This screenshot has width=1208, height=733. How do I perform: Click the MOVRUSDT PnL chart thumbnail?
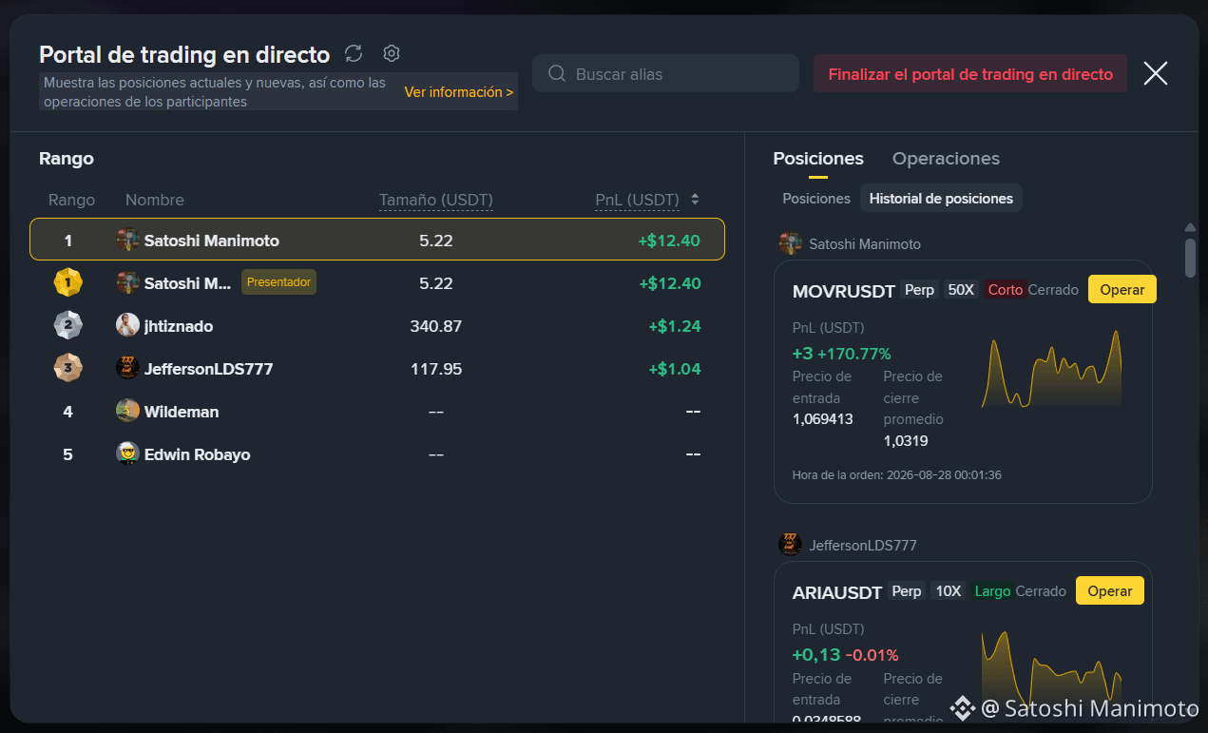pyautogui.click(x=1052, y=370)
